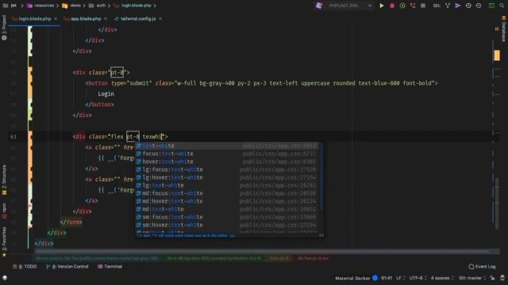Image resolution: width=508 pixels, height=285 pixels.
Task: Open the Project tool window sidebar
Action: (4, 28)
